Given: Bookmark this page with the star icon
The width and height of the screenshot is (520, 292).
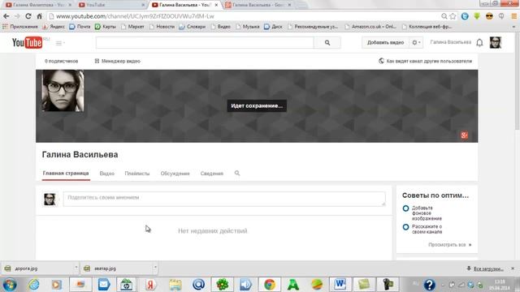Looking at the screenshot, I should coord(453,16).
